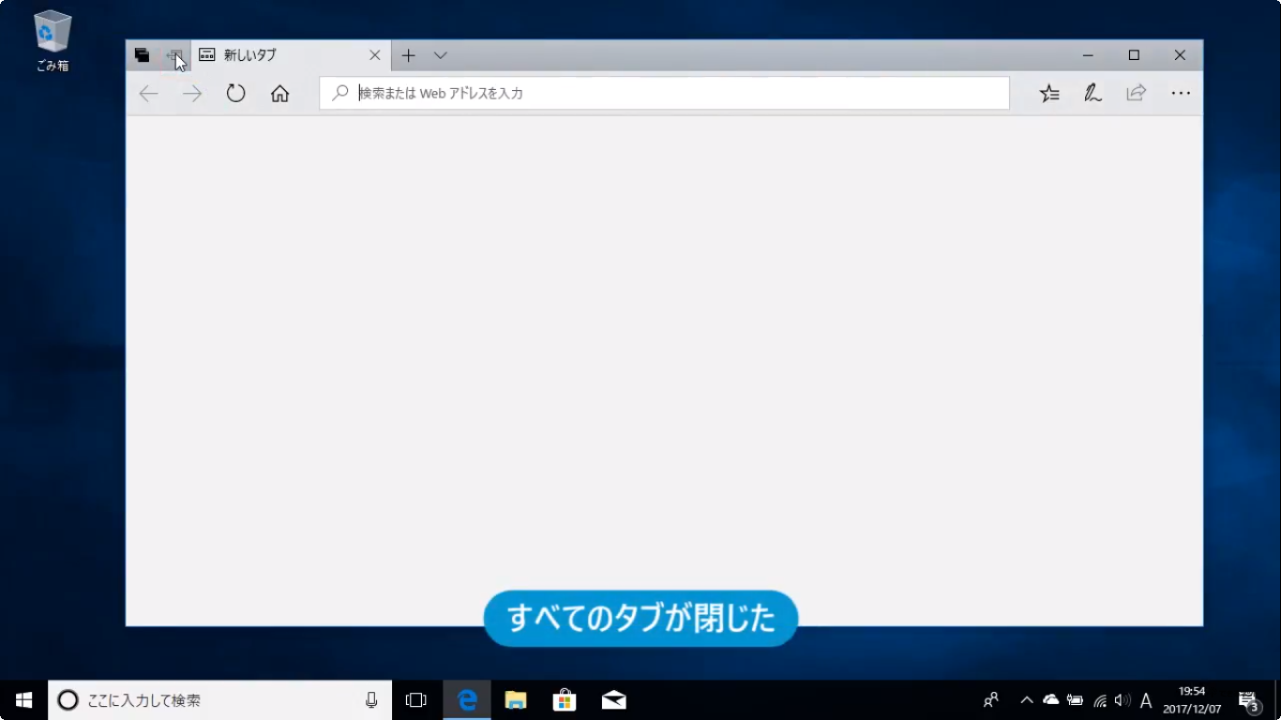
Task: Click the browser Back arrow
Action: click(148, 93)
